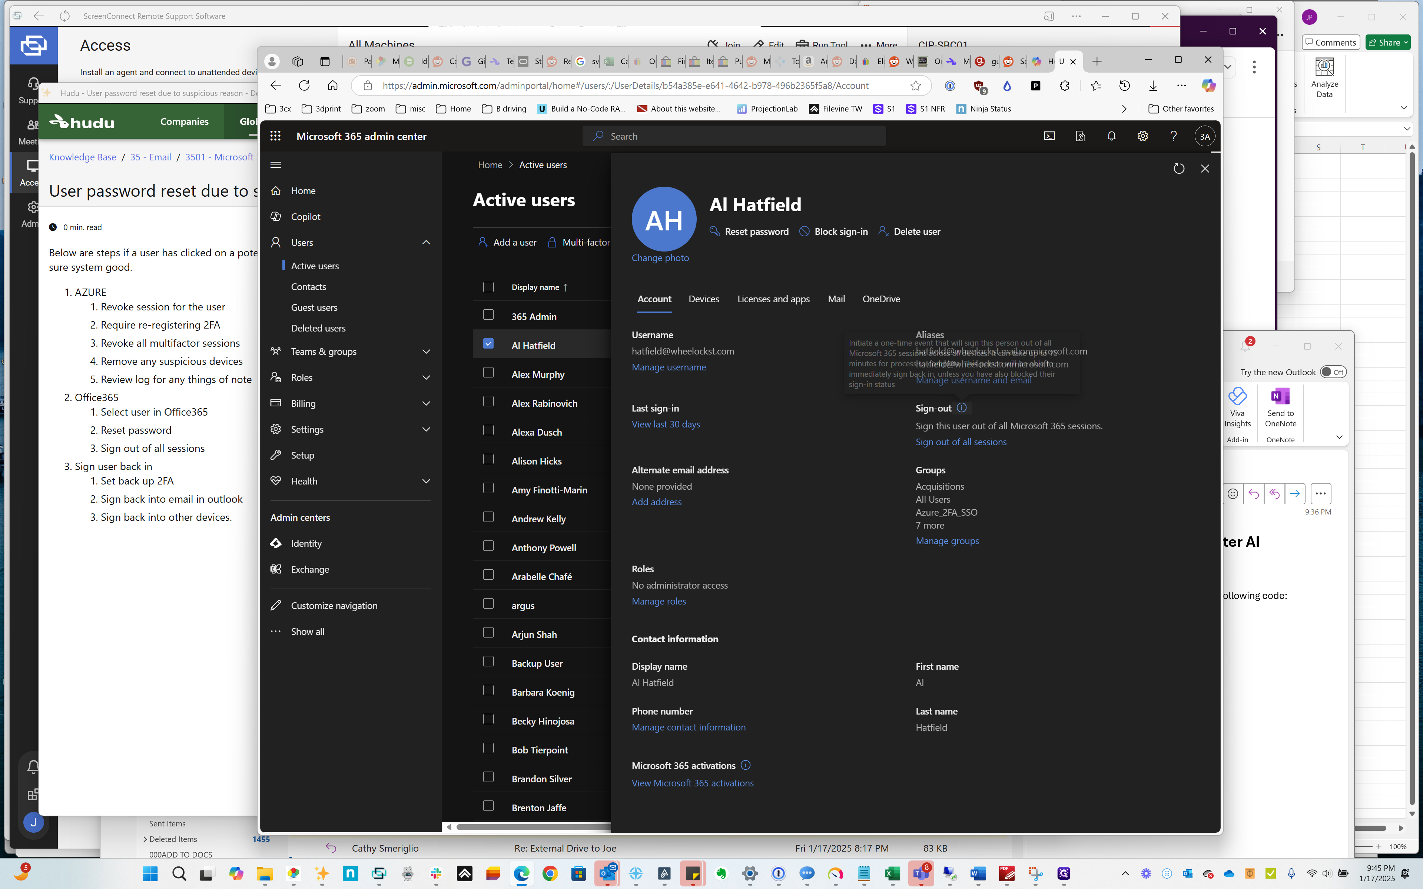Reload the Edge browser page
This screenshot has width=1423, height=889.
[x=304, y=86]
